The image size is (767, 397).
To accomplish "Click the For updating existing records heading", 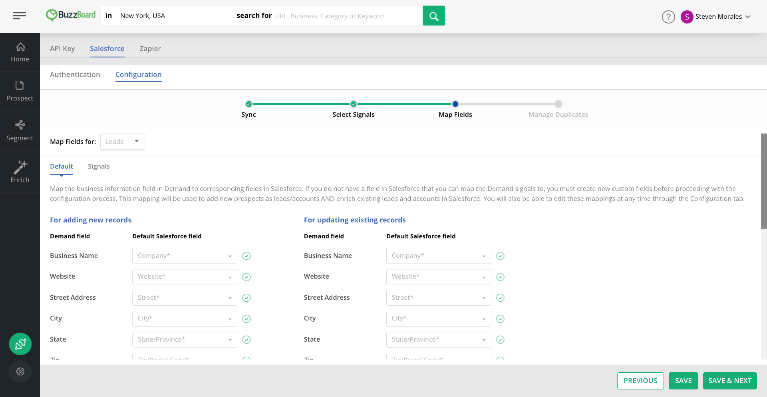I will (355, 220).
